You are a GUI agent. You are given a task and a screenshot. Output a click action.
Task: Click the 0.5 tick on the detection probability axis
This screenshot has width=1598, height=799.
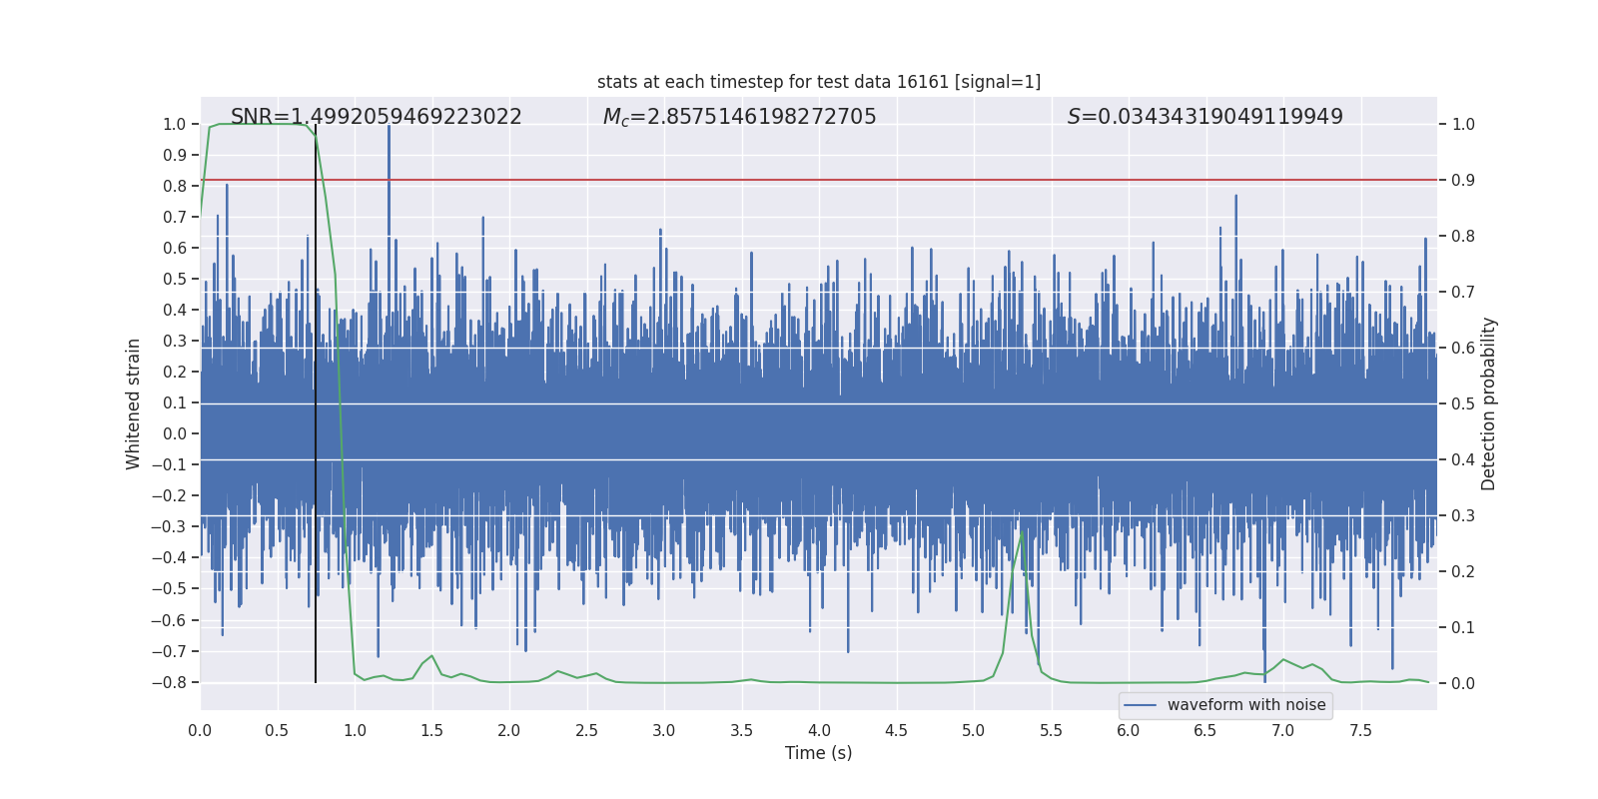[x=1463, y=404]
